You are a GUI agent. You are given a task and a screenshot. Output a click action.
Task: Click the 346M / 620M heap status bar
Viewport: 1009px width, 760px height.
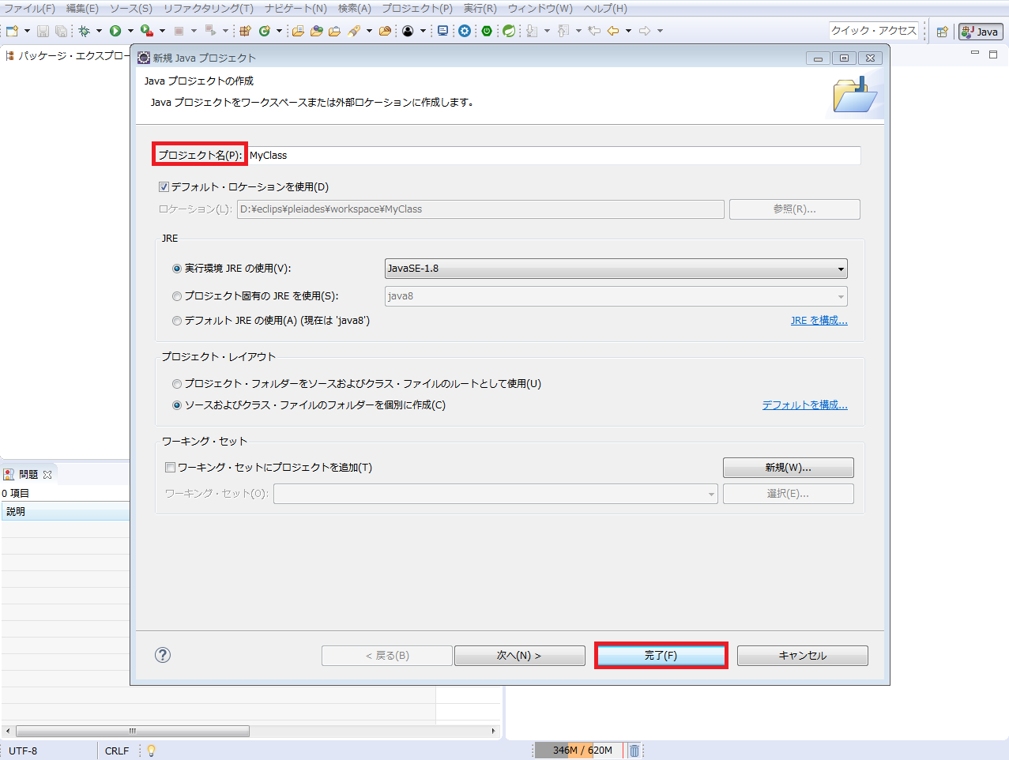tap(579, 751)
